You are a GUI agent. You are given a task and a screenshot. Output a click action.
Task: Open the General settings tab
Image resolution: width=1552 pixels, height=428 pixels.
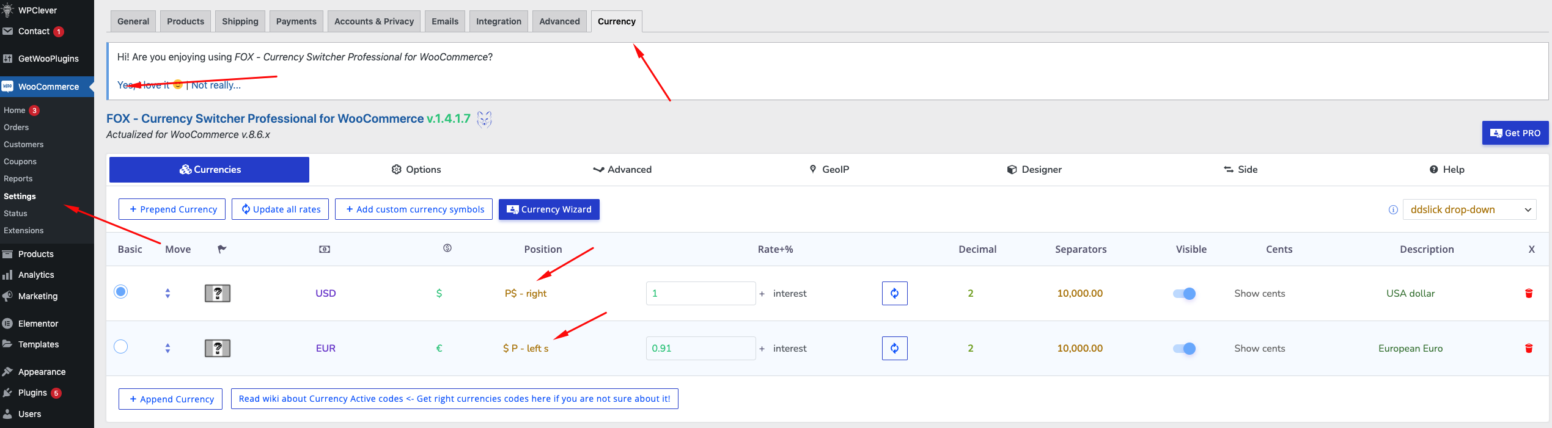133,21
